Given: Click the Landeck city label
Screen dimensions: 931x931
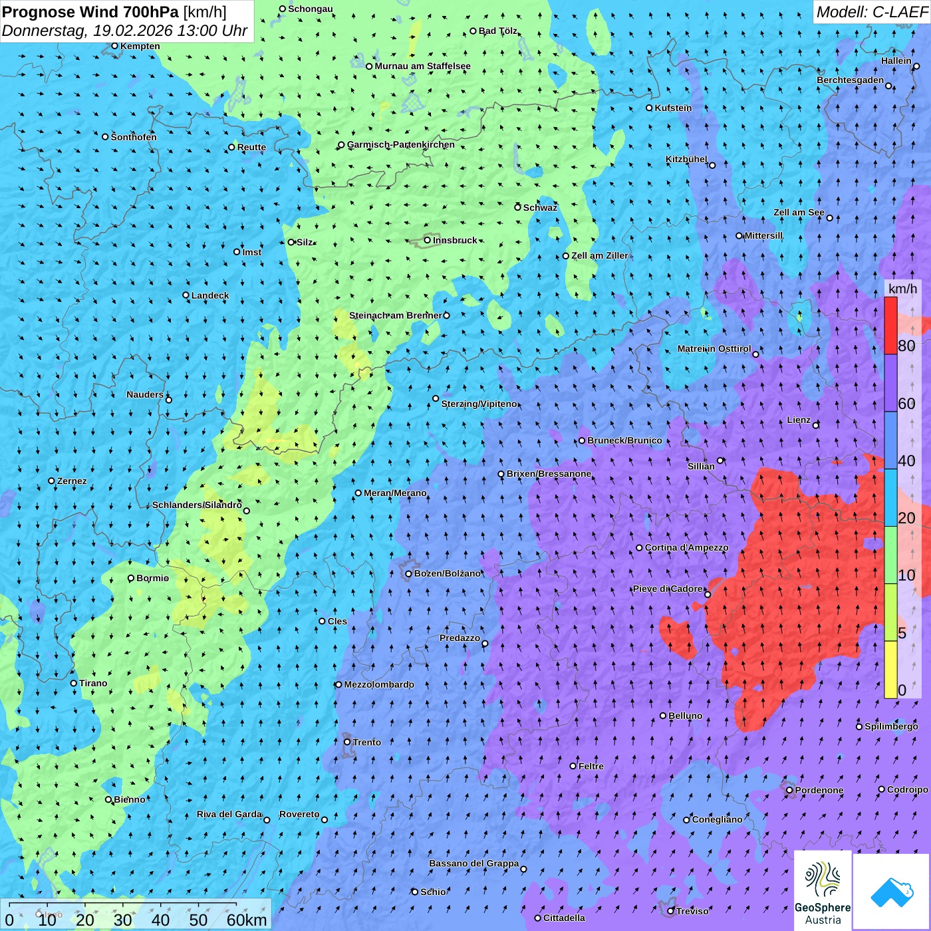Looking at the screenshot, I should point(209,295).
